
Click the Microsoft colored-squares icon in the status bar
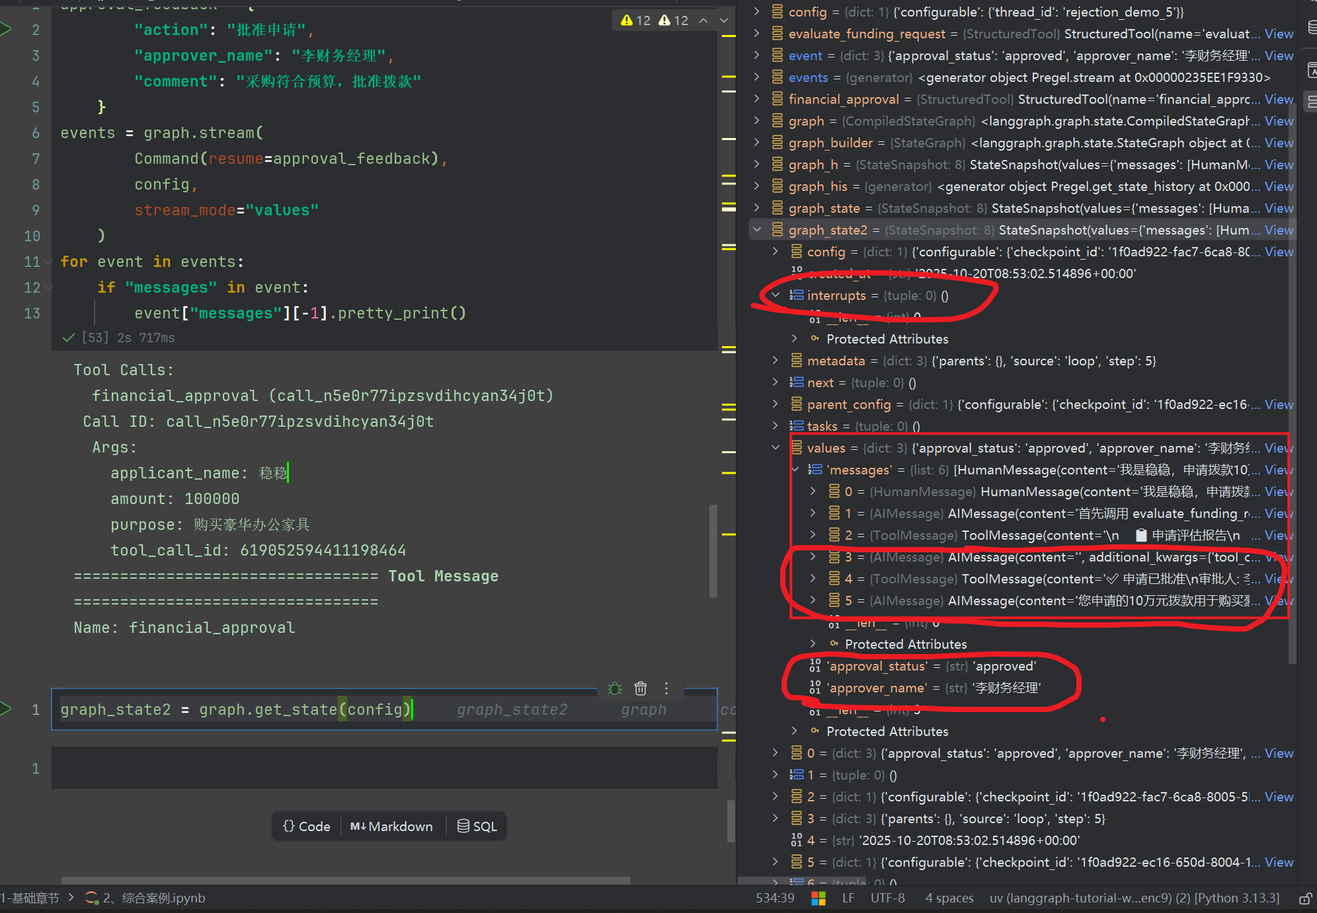coord(818,898)
